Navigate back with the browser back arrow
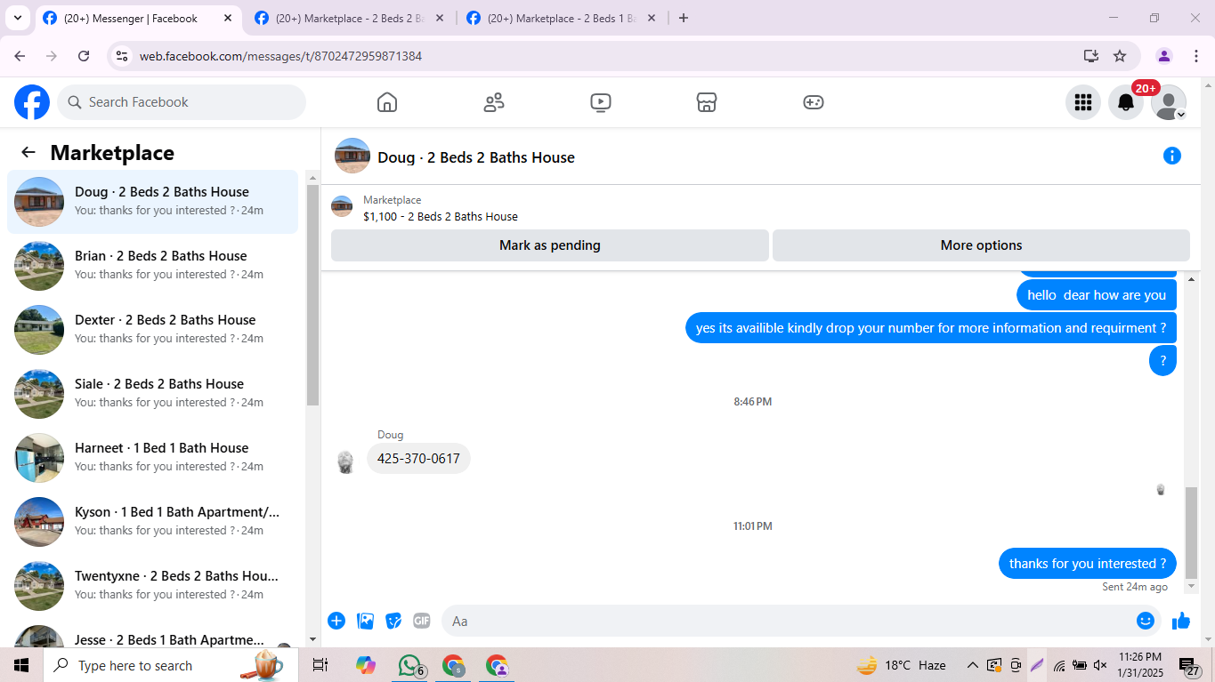This screenshot has height=682, width=1215. pos(20,56)
